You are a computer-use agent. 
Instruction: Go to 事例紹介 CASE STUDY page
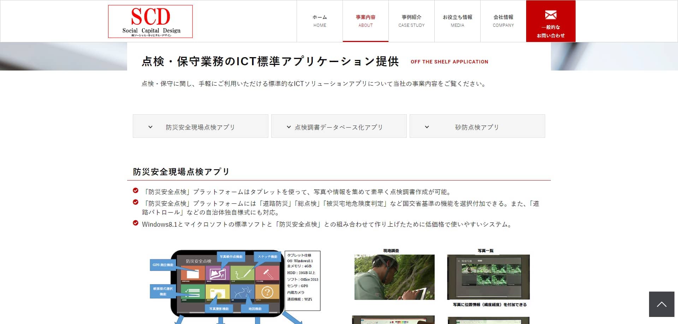(411, 21)
